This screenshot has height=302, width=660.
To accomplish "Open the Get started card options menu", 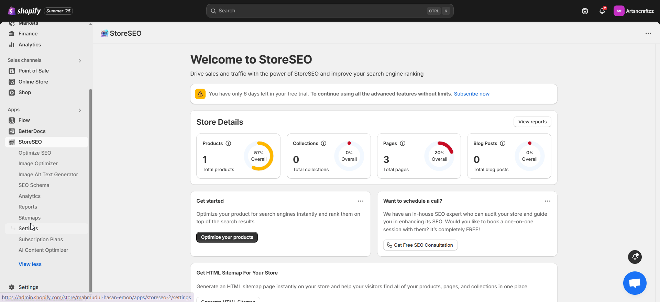I will [x=361, y=201].
